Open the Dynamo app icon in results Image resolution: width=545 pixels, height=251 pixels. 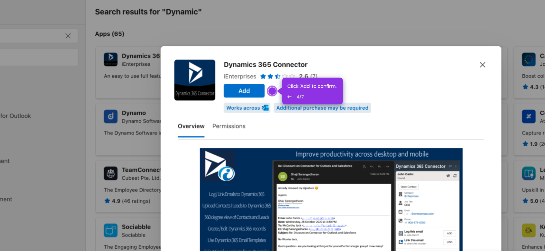pos(111,117)
